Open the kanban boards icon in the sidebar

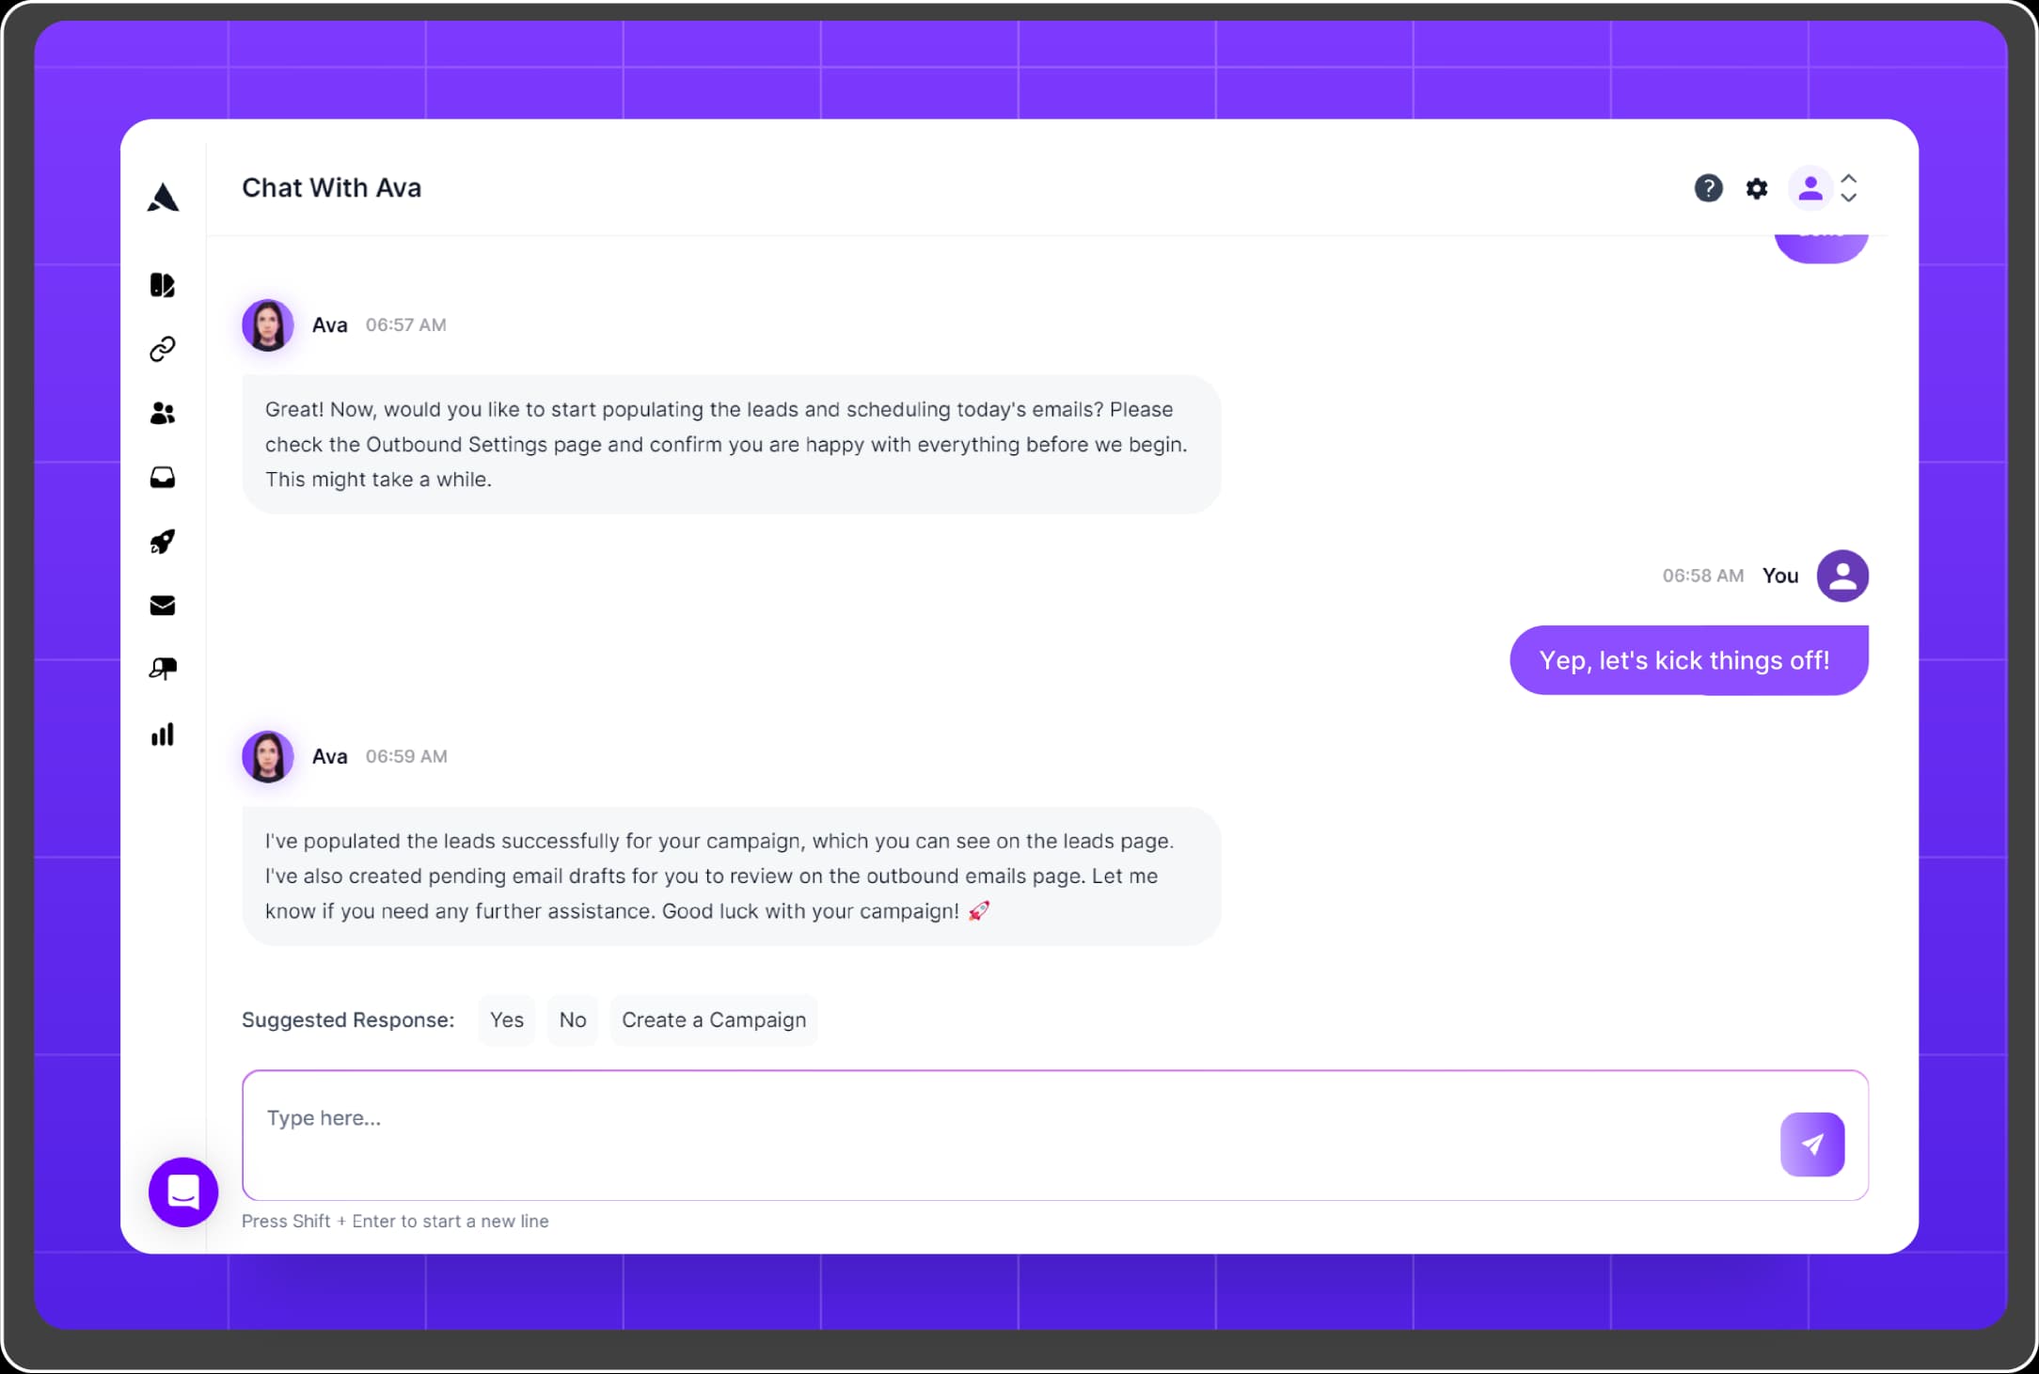click(x=163, y=285)
